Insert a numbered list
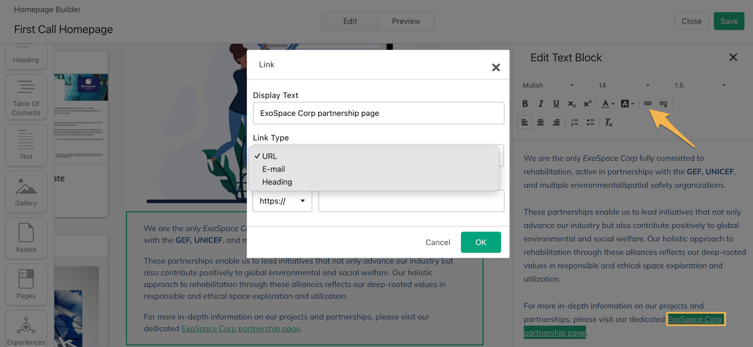This screenshot has height=347, width=753. point(575,123)
